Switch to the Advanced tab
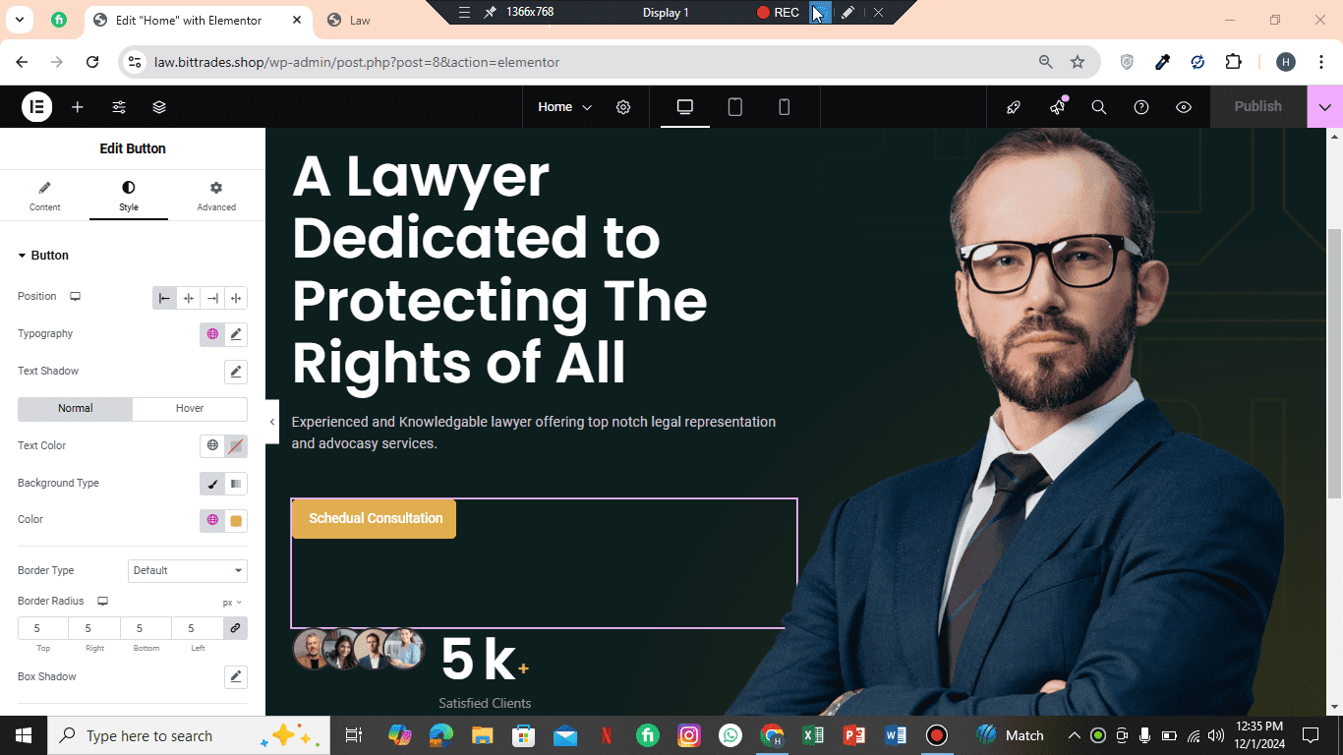1343x755 pixels. click(216, 196)
